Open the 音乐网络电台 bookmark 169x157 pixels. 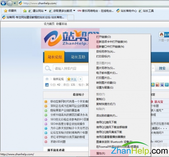click(x=95, y=11)
